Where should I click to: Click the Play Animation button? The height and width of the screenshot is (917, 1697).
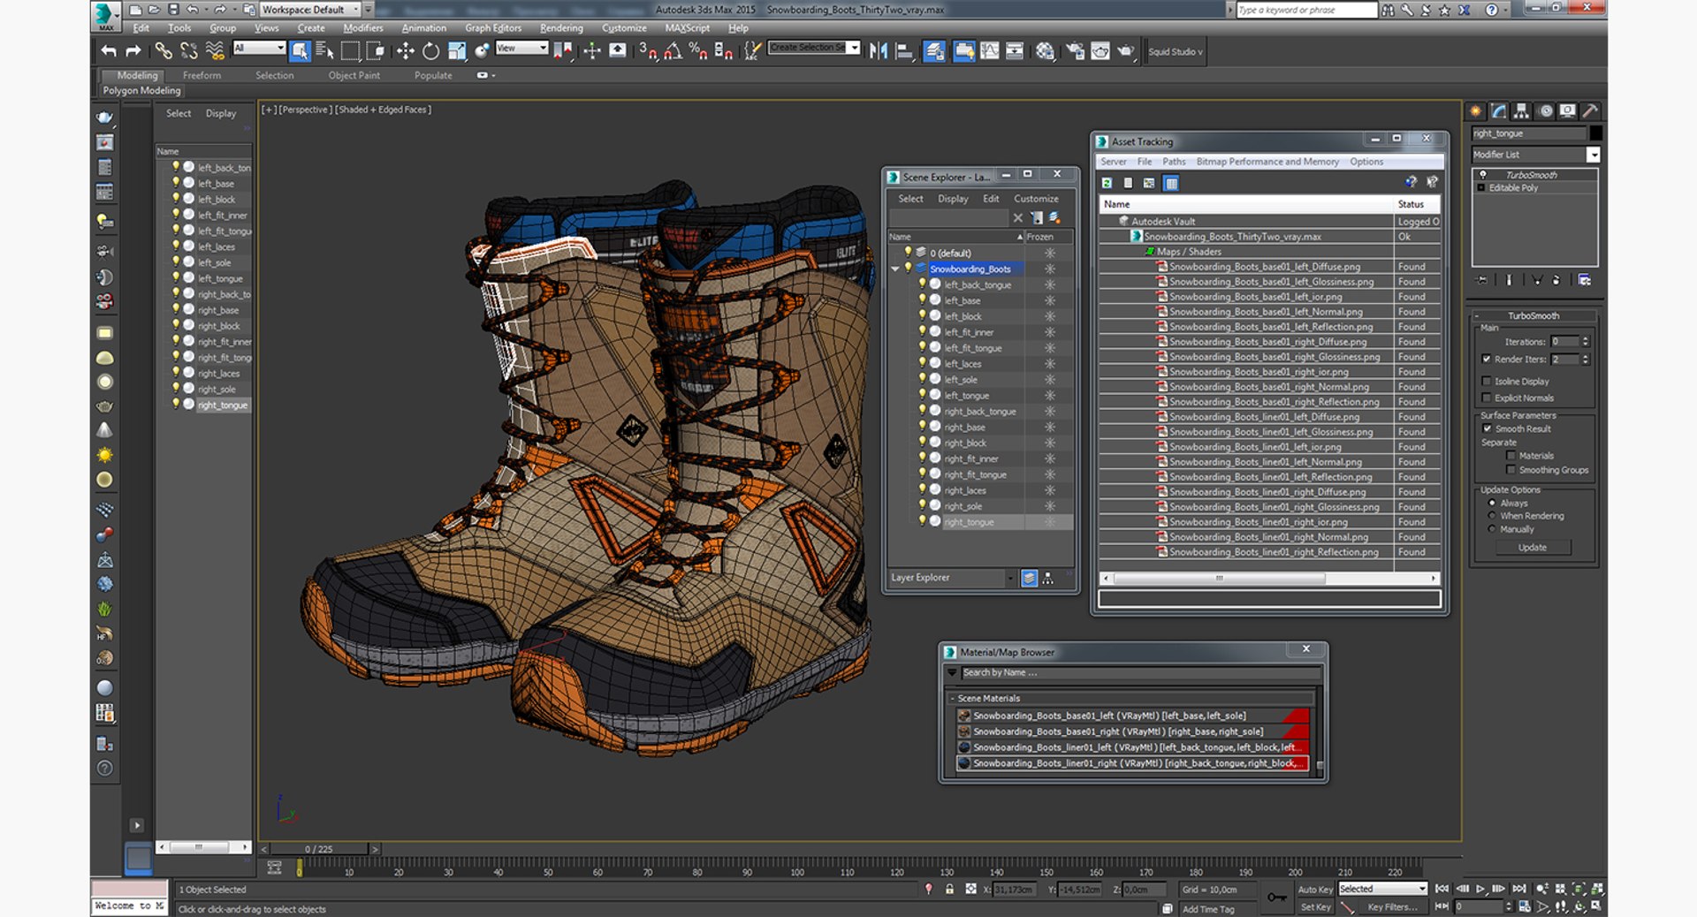[x=1480, y=889]
